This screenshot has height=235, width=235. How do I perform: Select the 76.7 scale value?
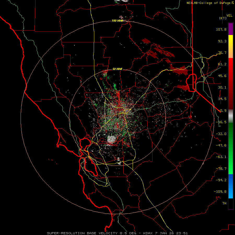222,52
